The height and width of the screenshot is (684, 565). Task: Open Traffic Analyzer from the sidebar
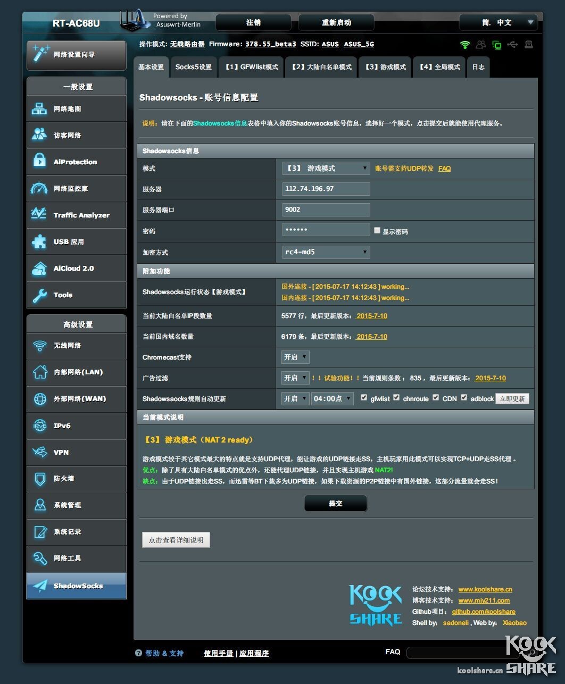coord(39,215)
